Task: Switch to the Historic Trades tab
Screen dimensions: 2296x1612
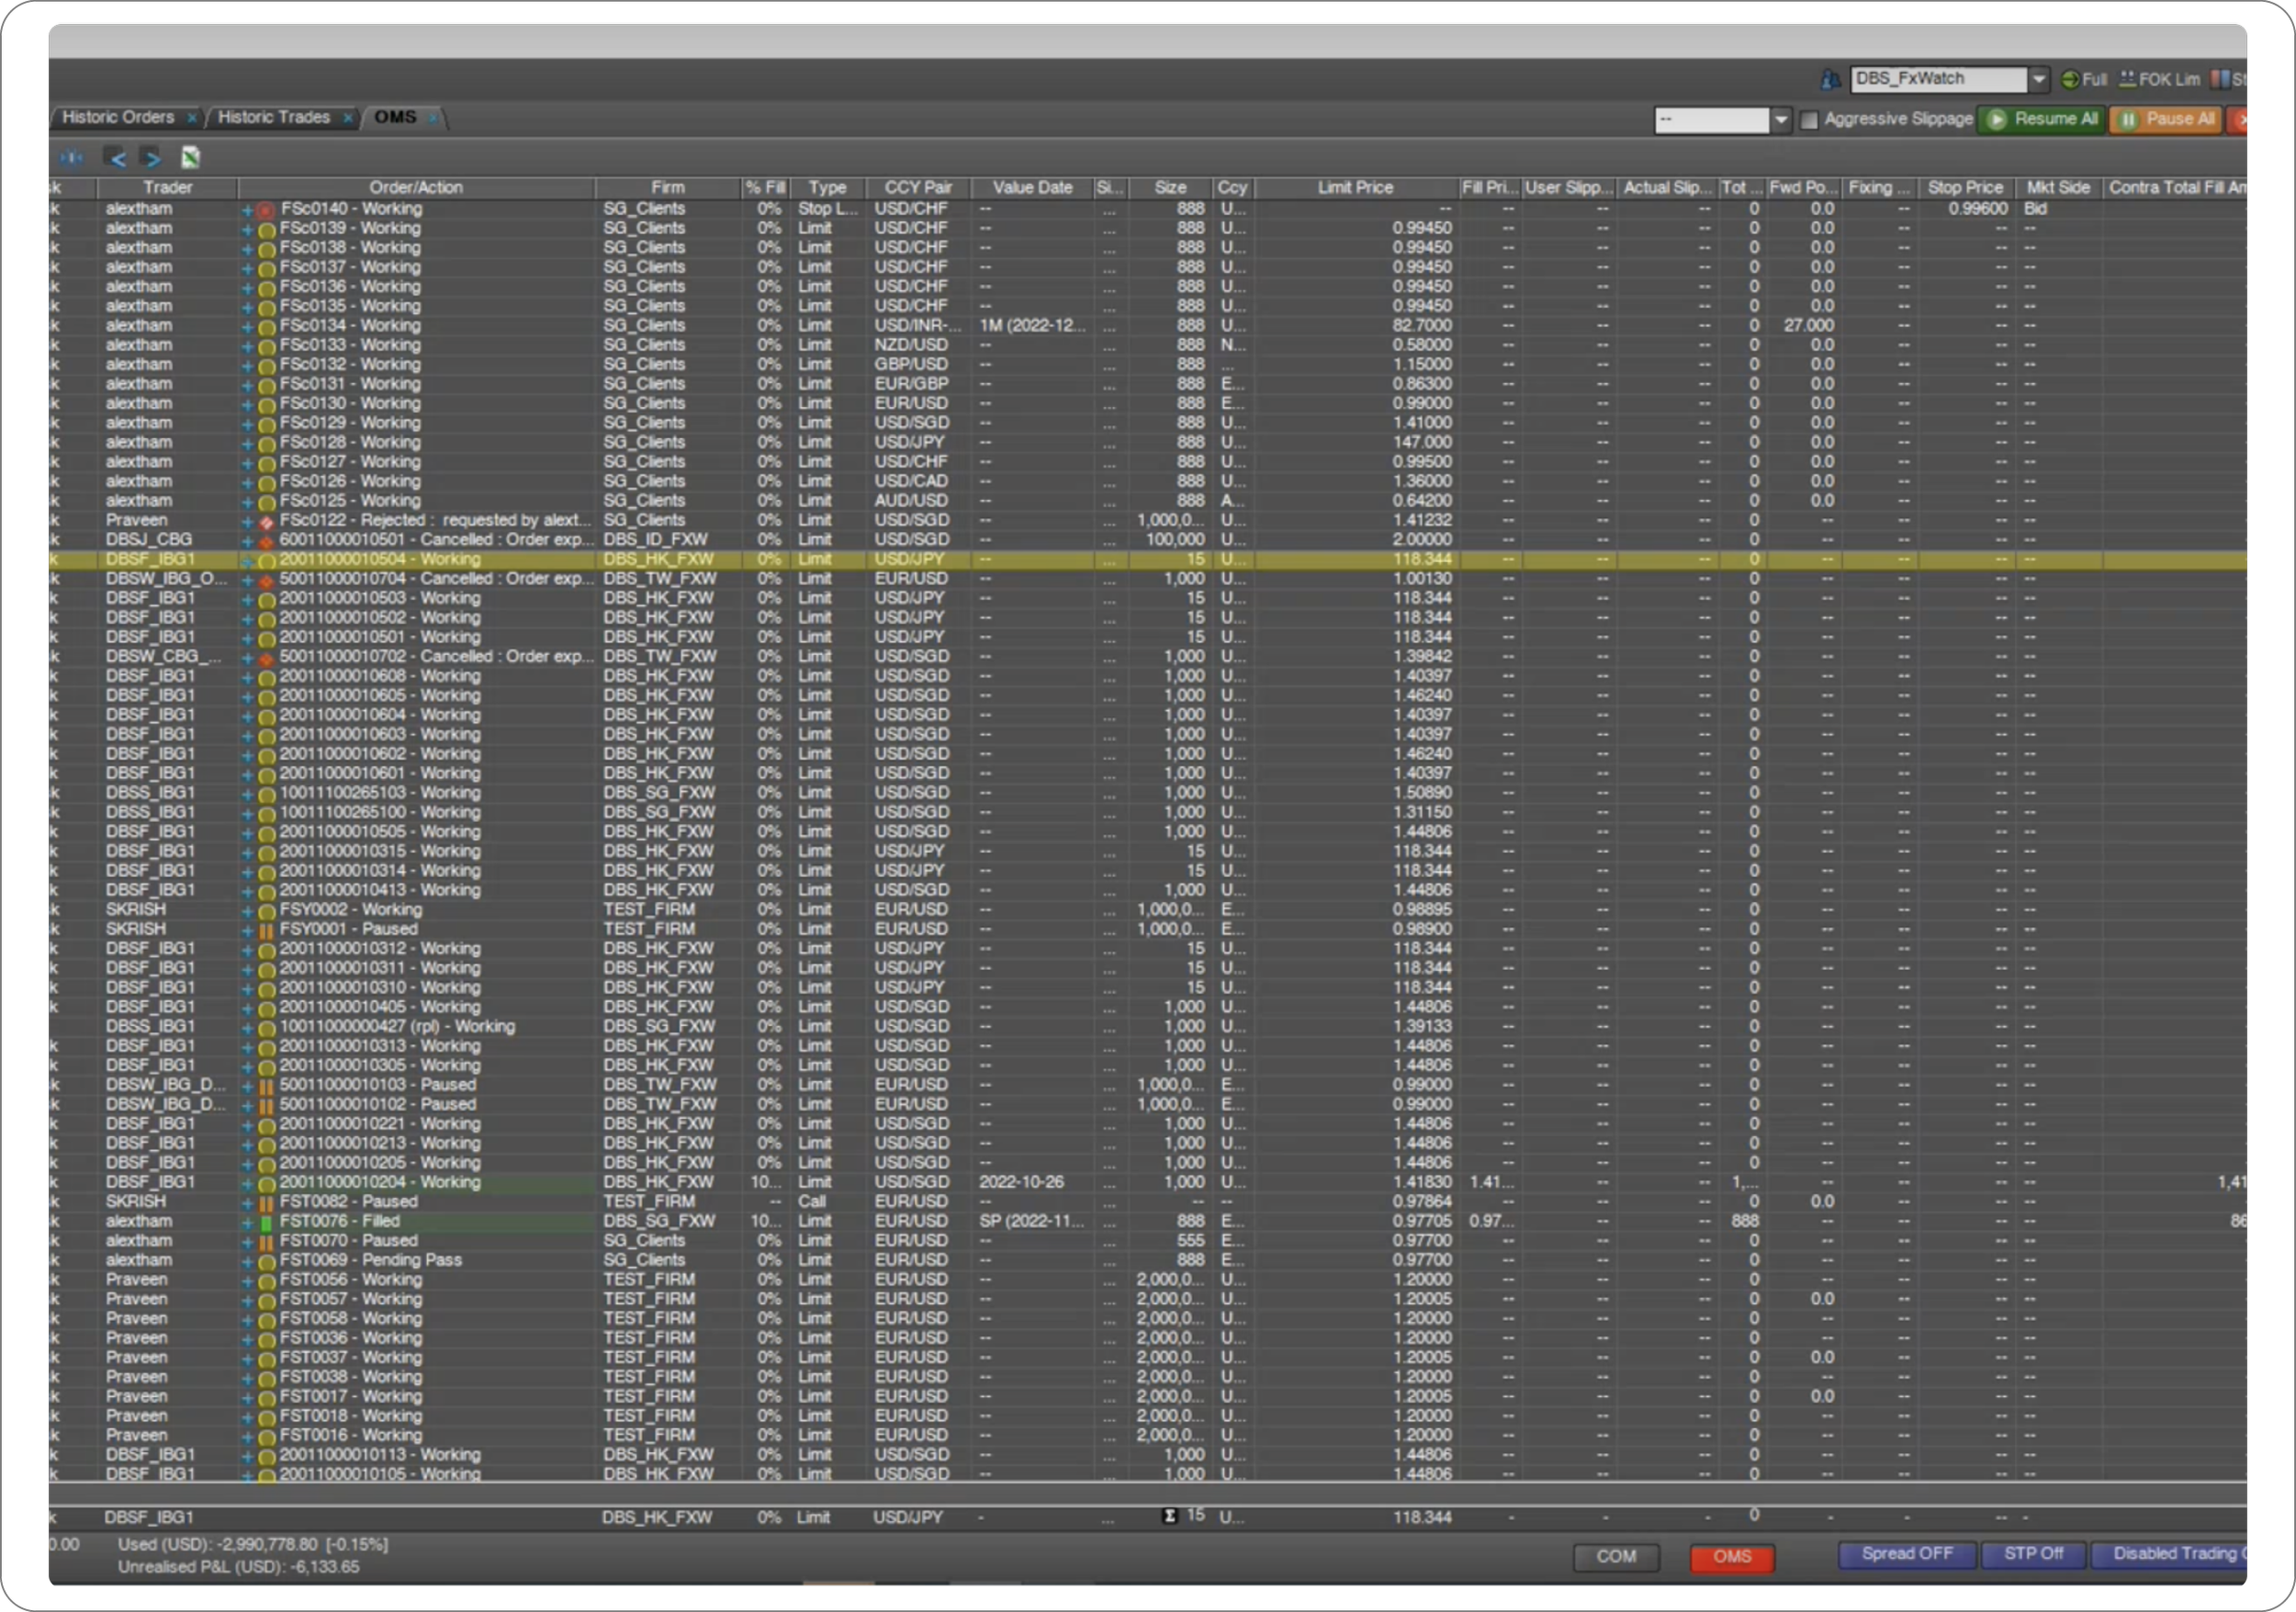Action: (x=273, y=117)
